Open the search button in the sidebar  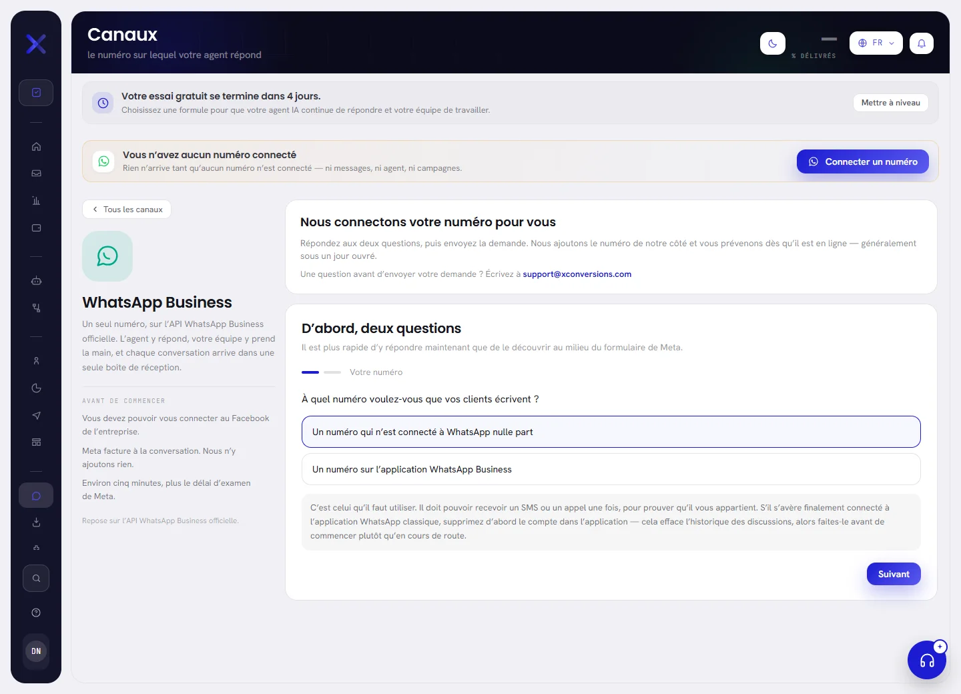tap(36, 579)
